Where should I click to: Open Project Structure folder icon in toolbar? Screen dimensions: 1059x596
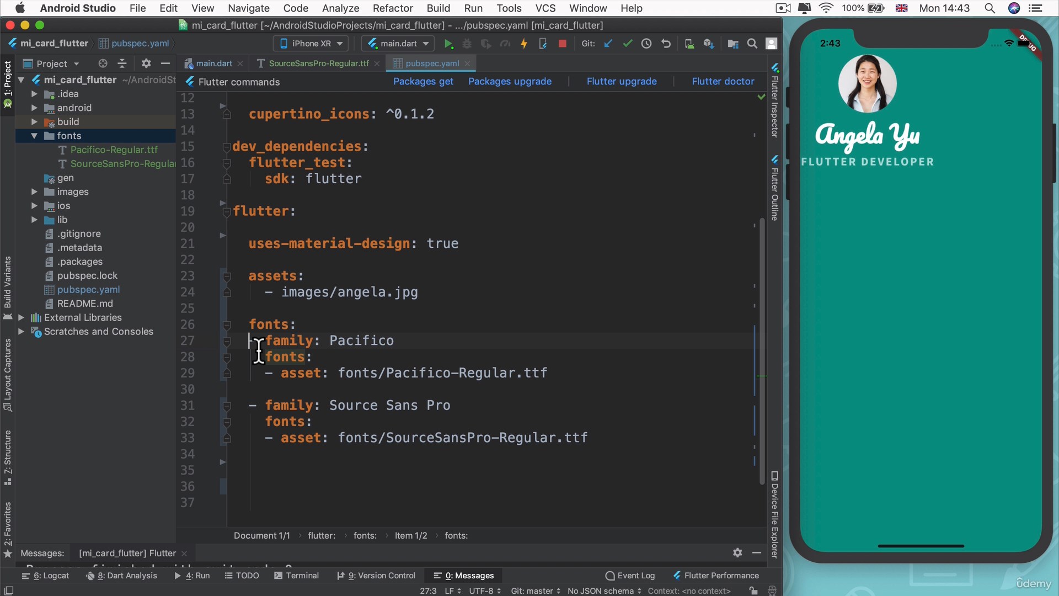(733, 44)
